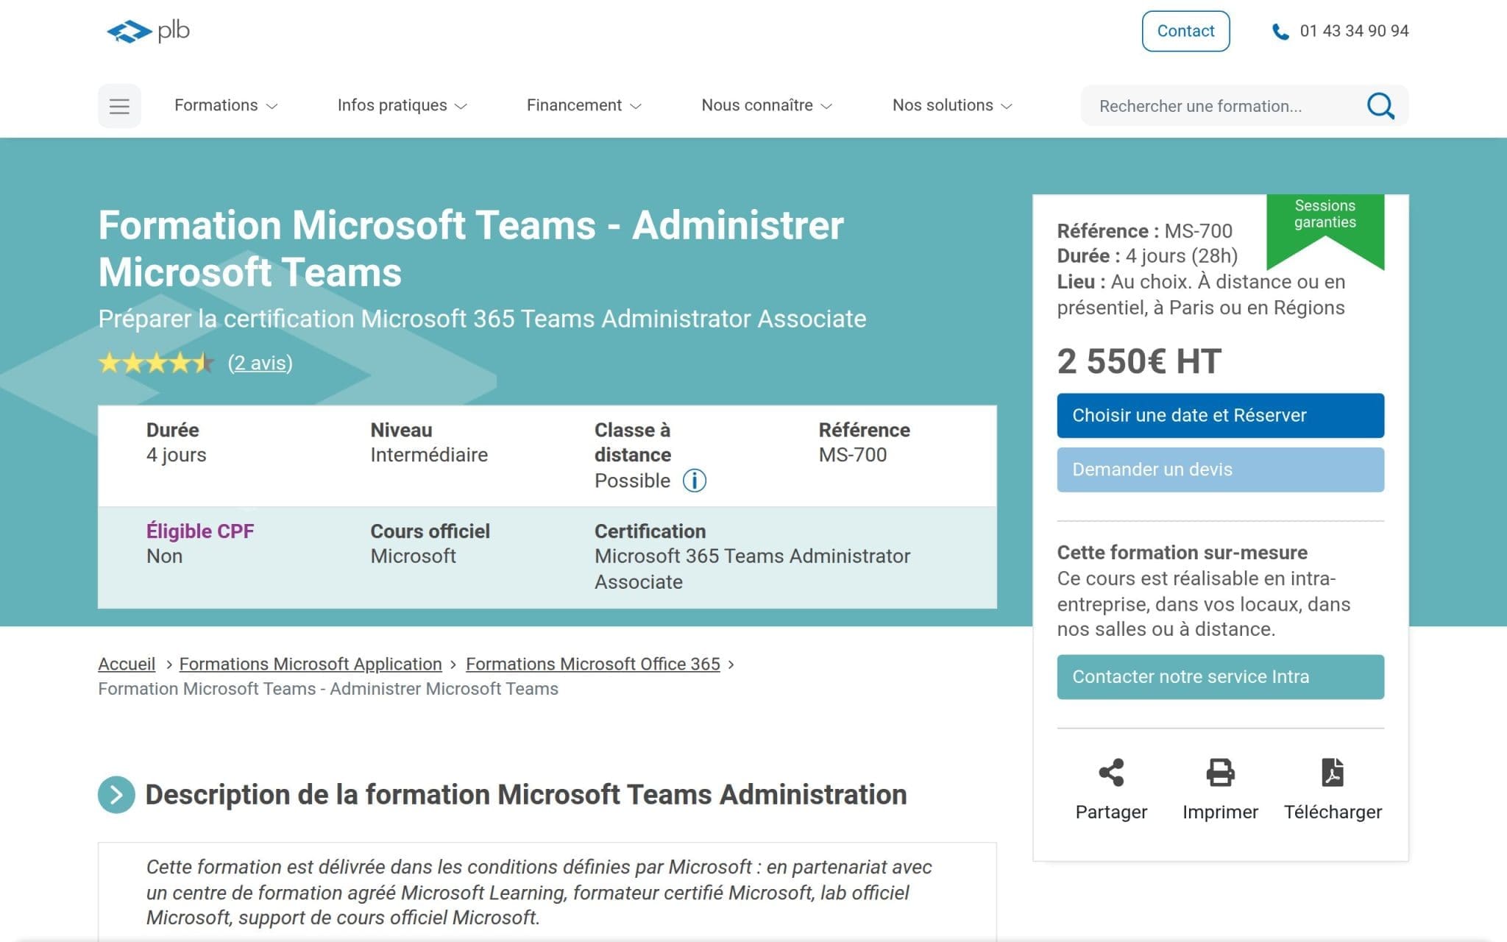Viewport: 1507px width, 942px height.
Task: Click the info icon next to Possible
Action: point(694,481)
